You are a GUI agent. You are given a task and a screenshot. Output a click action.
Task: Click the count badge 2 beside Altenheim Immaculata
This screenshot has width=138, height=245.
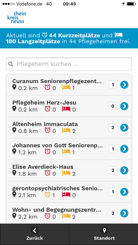(113, 128)
